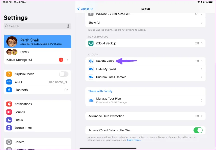The width and height of the screenshot is (216, 150).
Task: Tap the Notifications bell icon
Action: 9,104
